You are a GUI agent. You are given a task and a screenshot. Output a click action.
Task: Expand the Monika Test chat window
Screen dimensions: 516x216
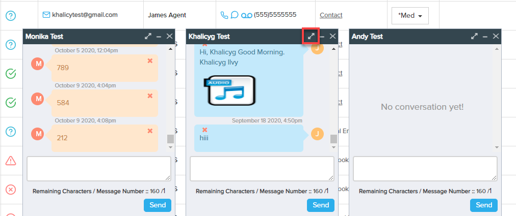pos(148,36)
